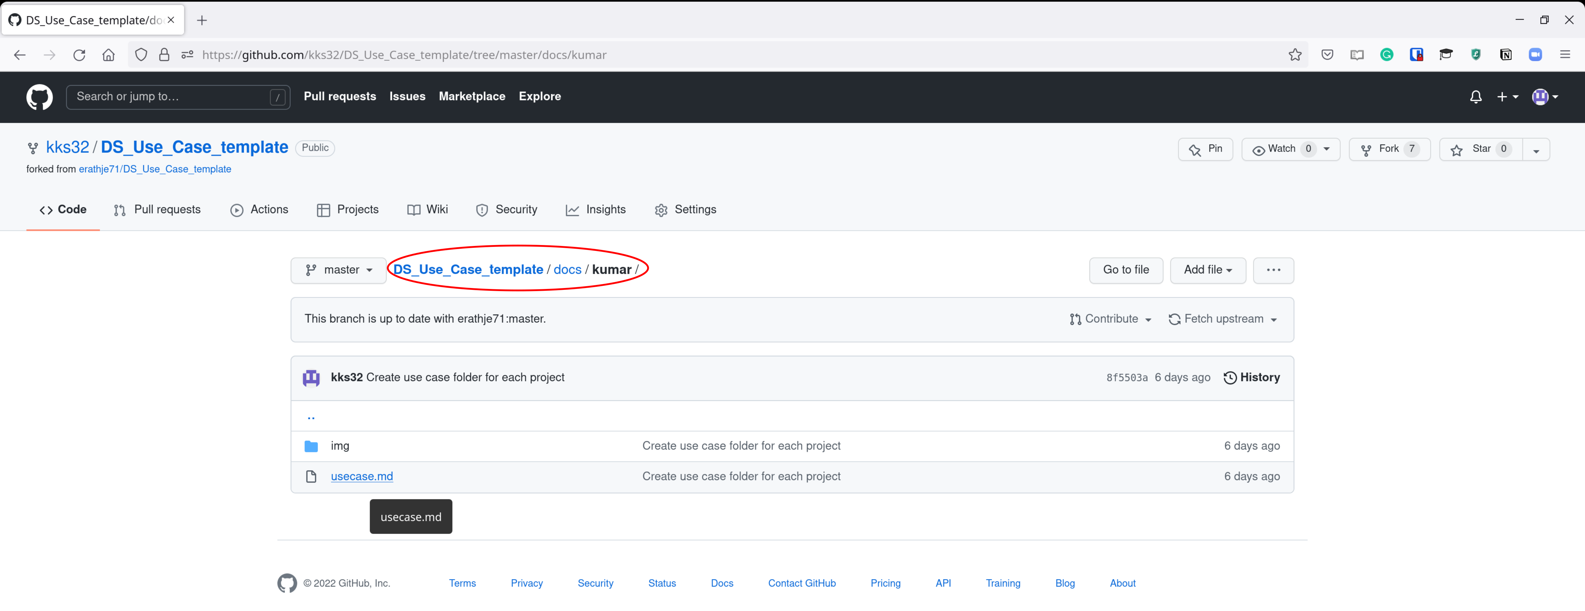Screen dimensions: 1585x611
Task: Open the Add file dropdown
Action: 1207,270
